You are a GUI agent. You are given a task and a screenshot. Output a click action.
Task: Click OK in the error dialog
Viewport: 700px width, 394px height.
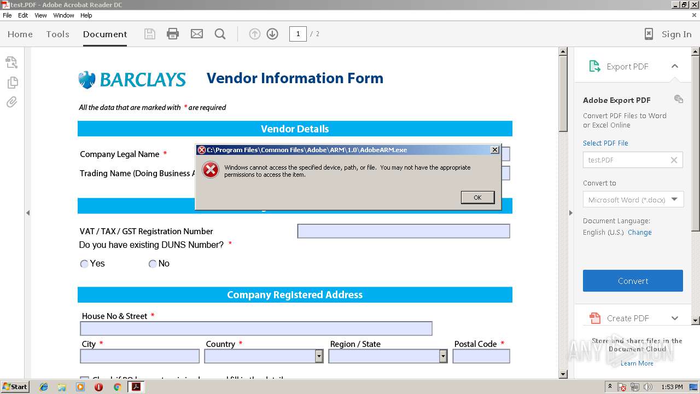(x=477, y=197)
